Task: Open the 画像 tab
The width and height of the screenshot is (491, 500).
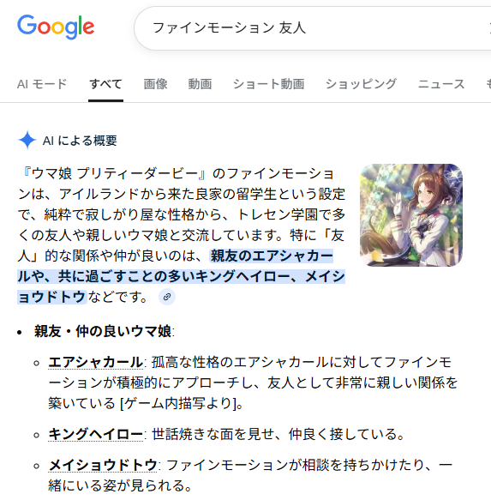Action: tap(155, 84)
